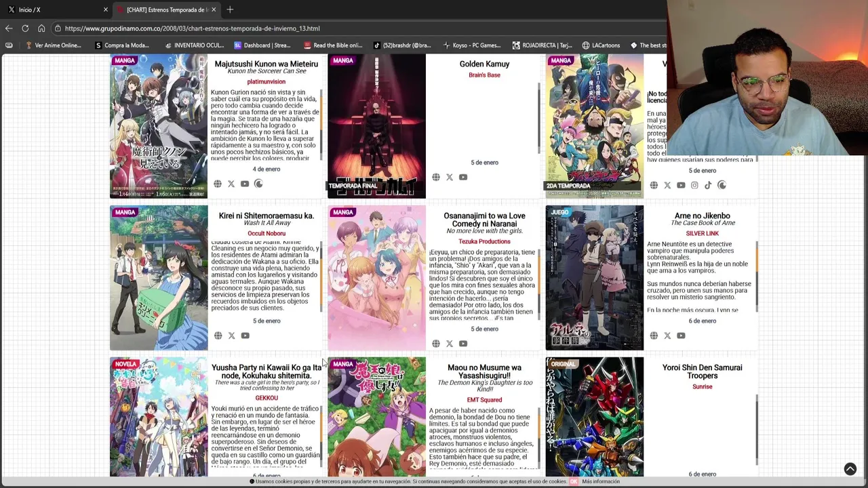This screenshot has height=488, width=868.
Task: Open Osananajimi Love Comedy YouTube icon
Action: coord(463,344)
